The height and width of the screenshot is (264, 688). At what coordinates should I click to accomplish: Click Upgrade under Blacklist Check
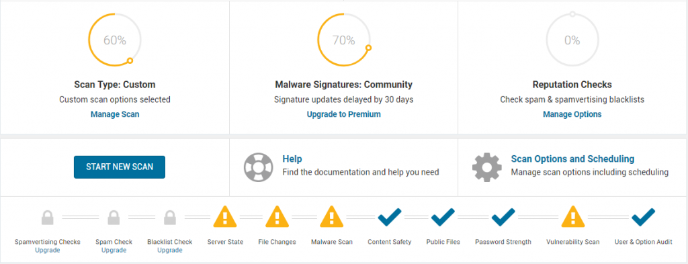click(170, 251)
